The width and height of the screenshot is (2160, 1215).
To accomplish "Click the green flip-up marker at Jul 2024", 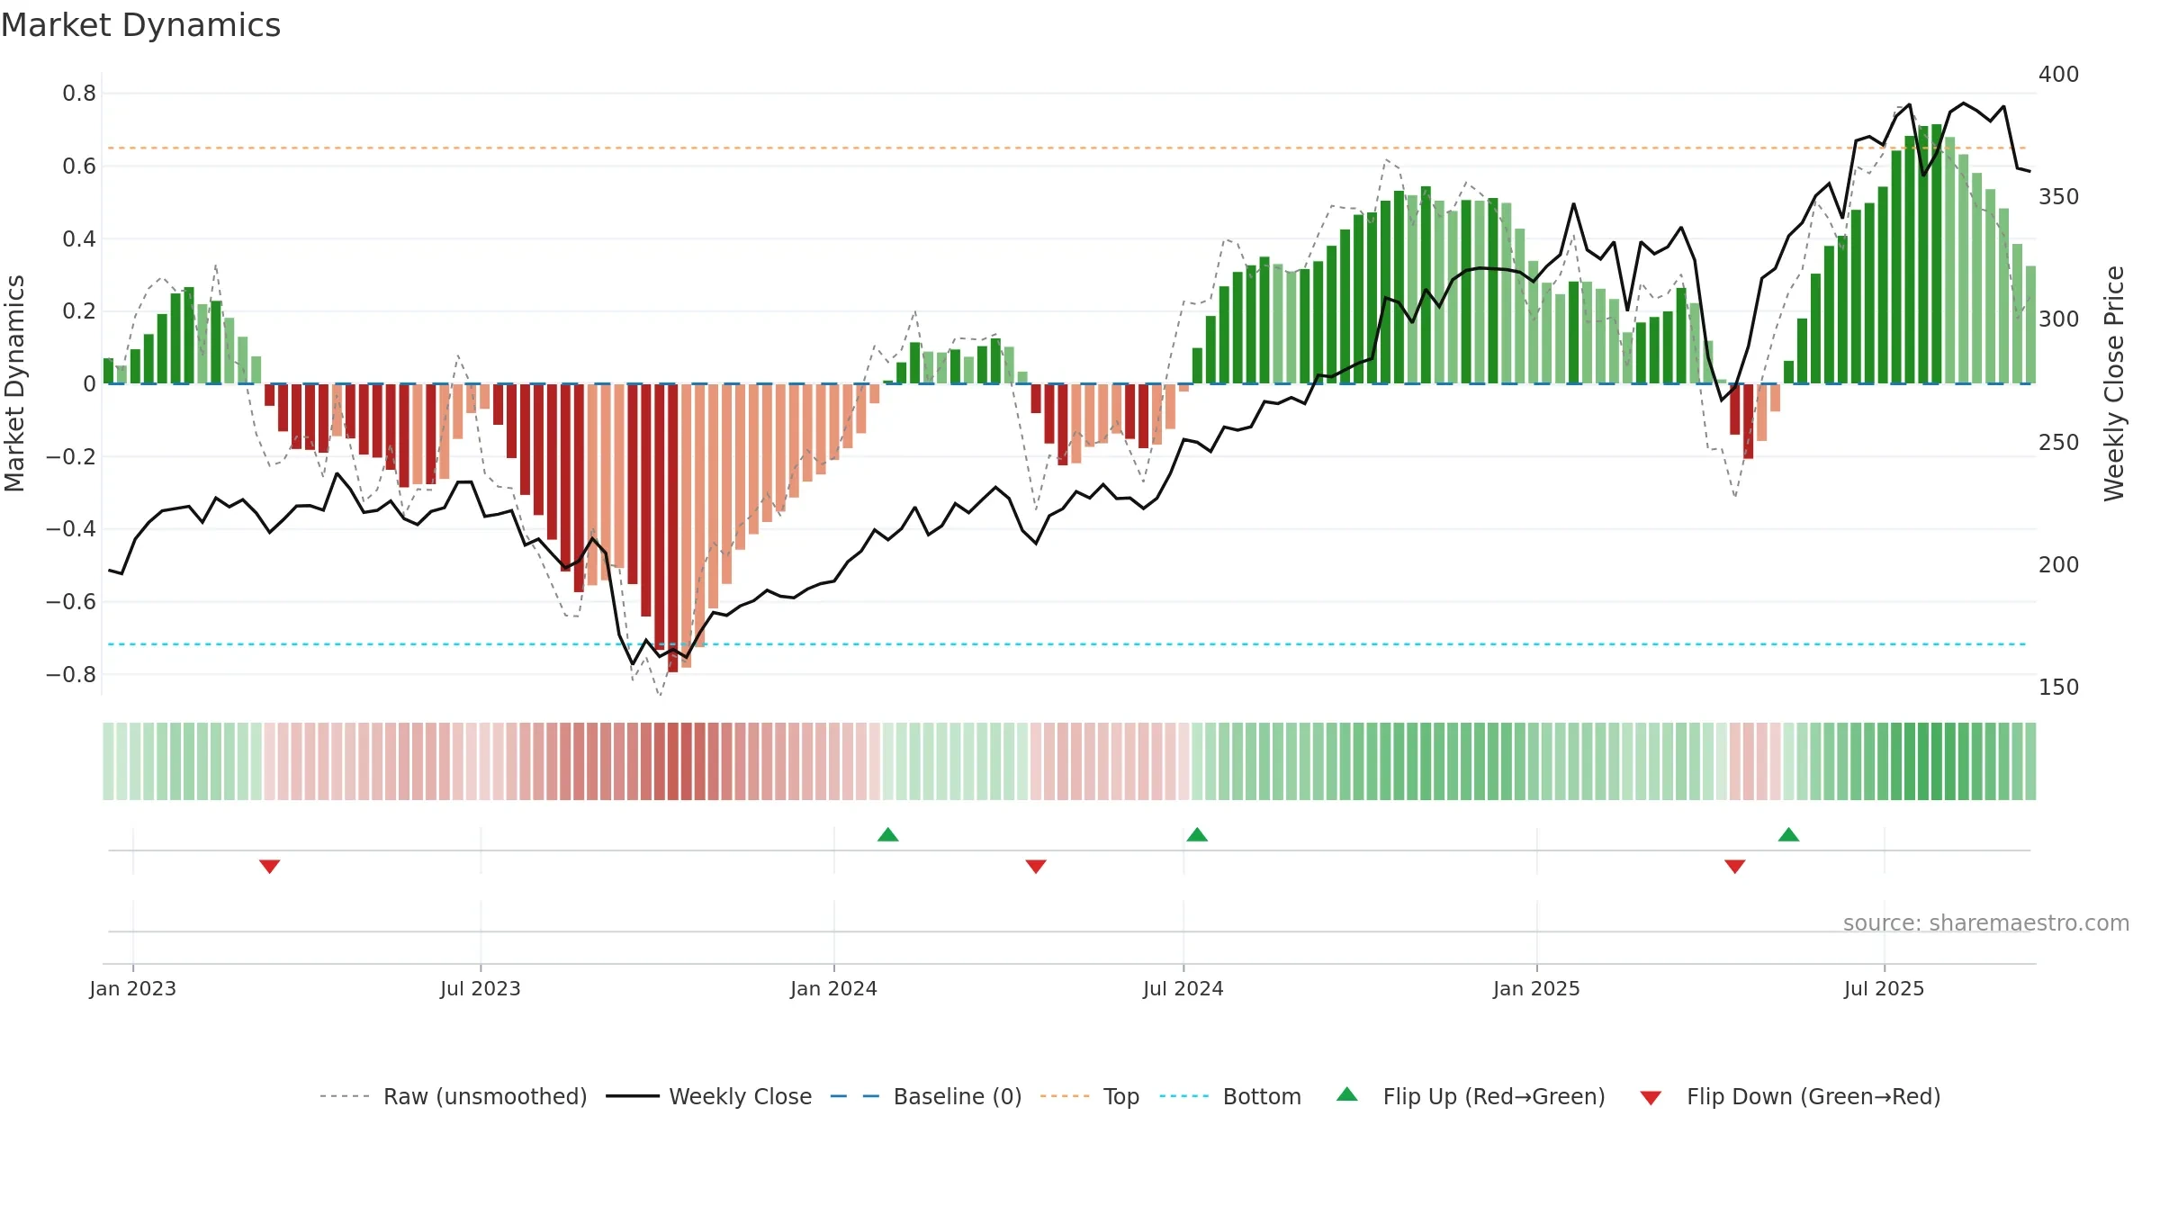I will point(1197,834).
